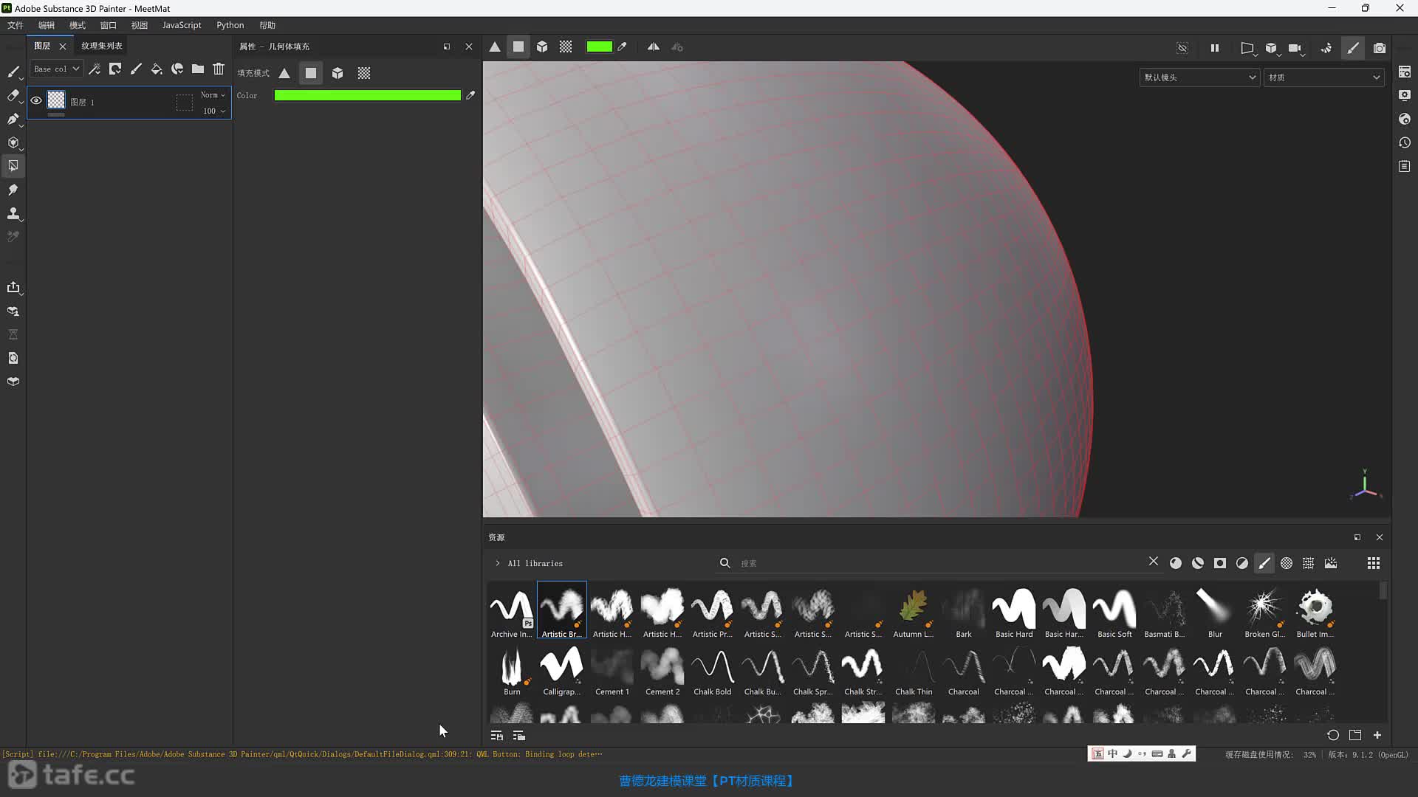Open the 文件 menu

[x=16, y=25]
